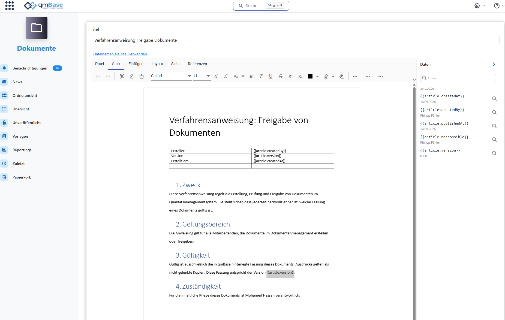505x320 pixels.
Task: Open the highlight color dropdown arrow
Action: click(333, 77)
